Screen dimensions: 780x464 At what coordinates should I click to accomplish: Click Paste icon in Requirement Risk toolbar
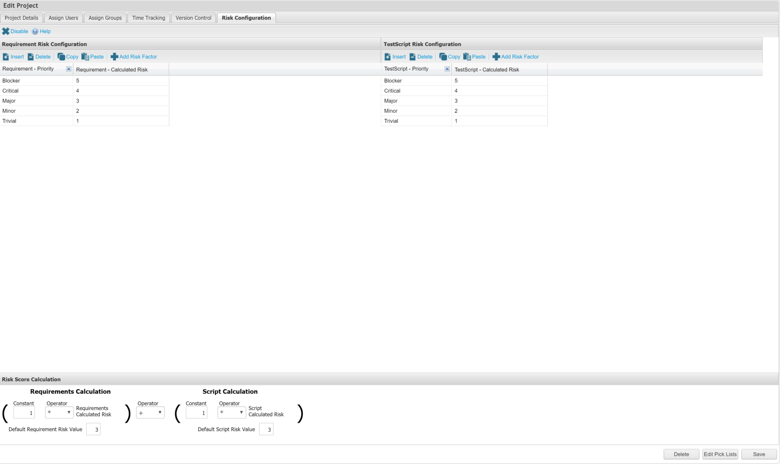coord(85,57)
